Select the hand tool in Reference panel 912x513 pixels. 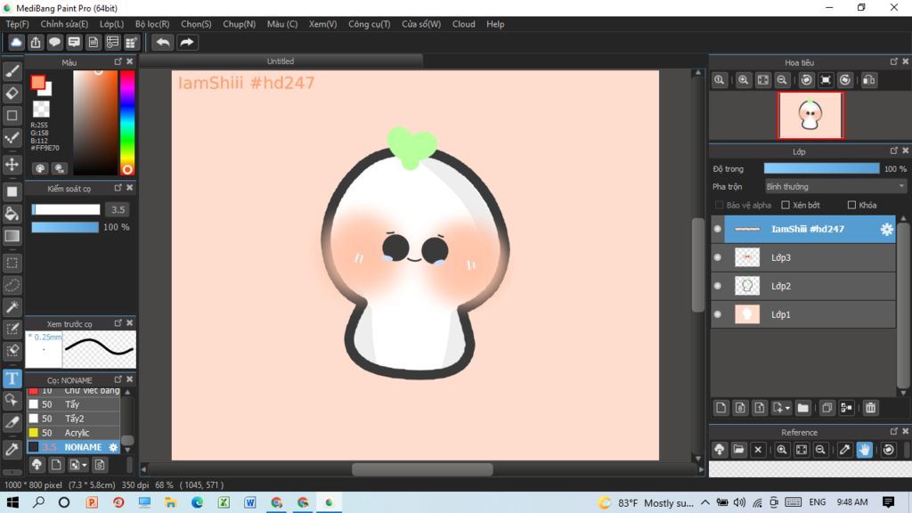point(864,450)
